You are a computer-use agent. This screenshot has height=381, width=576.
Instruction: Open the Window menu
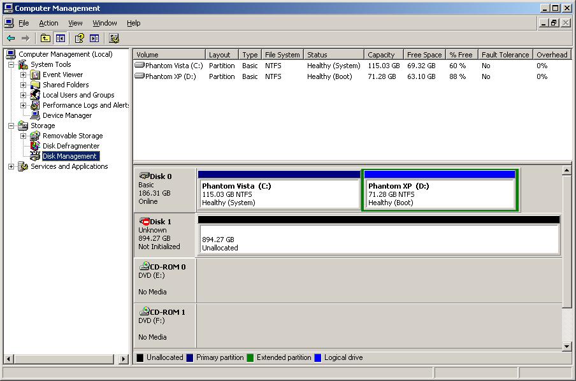(x=104, y=23)
